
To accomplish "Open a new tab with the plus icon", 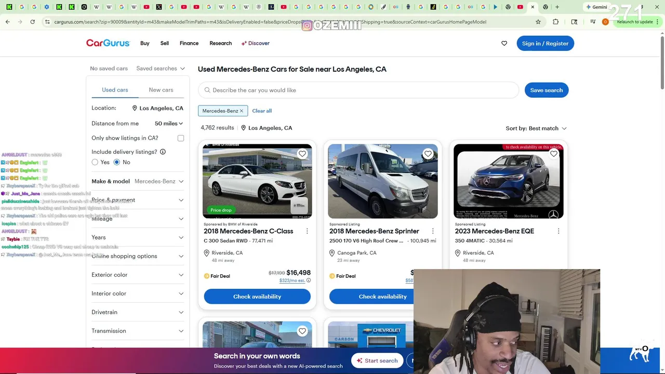I will click(557, 7).
